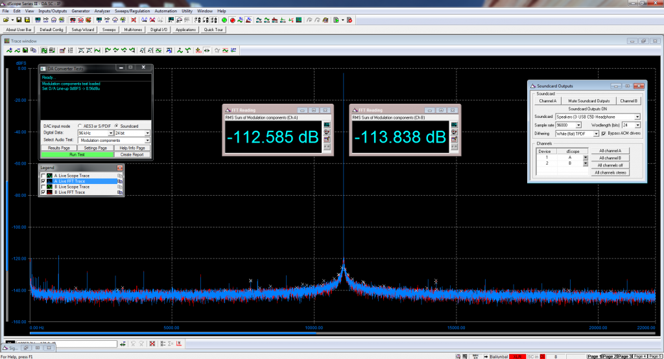Uncheck A Live FFT Trace checkbox
The height and width of the screenshot is (359, 664).
pyautogui.click(x=43, y=181)
